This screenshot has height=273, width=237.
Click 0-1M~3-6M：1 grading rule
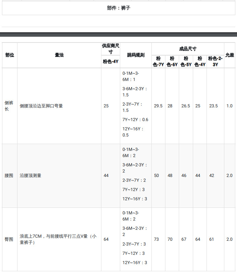131,76
